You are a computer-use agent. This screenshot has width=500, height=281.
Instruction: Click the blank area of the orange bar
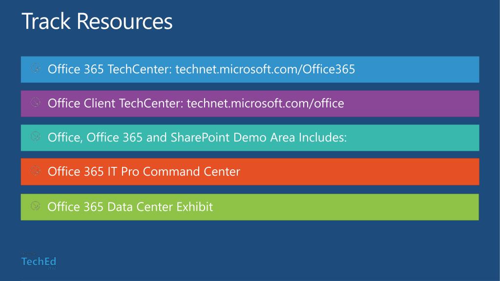pos(360,172)
